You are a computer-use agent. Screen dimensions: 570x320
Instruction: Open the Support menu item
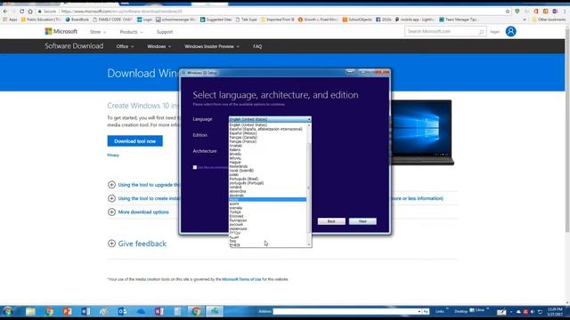tap(165, 32)
